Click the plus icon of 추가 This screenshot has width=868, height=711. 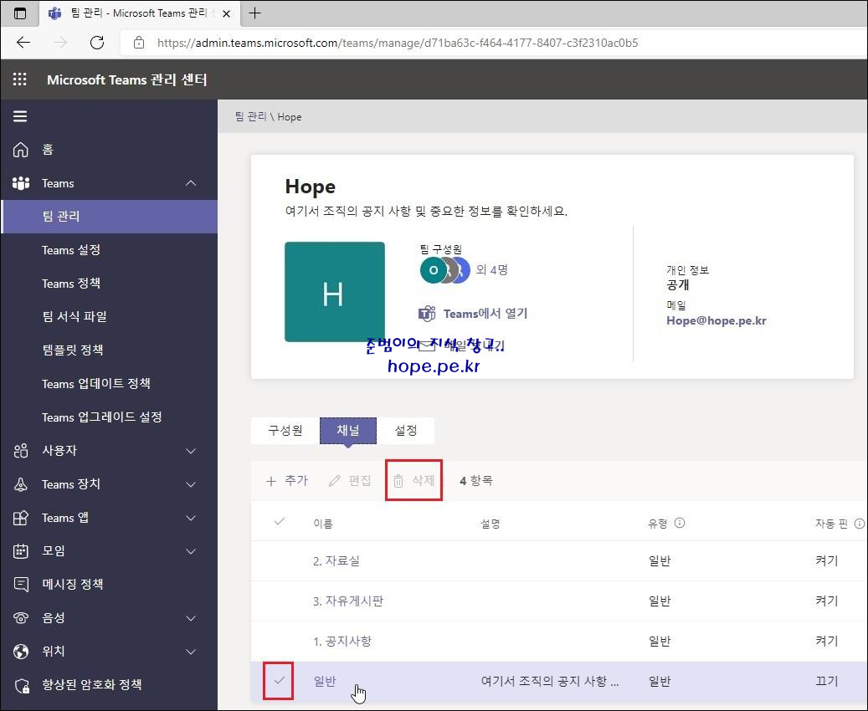tap(270, 481)
